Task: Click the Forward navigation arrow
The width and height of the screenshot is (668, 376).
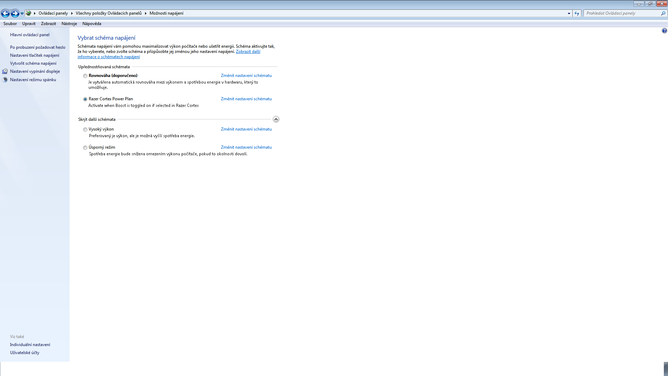Action: (x=15, y=13)
